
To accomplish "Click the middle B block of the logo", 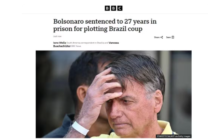I will point(114,8).
